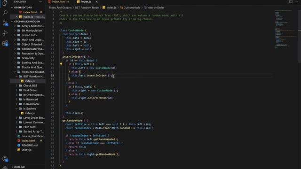Click the getRandomNode method name
The image size is (301, 169).
(72, 121)
